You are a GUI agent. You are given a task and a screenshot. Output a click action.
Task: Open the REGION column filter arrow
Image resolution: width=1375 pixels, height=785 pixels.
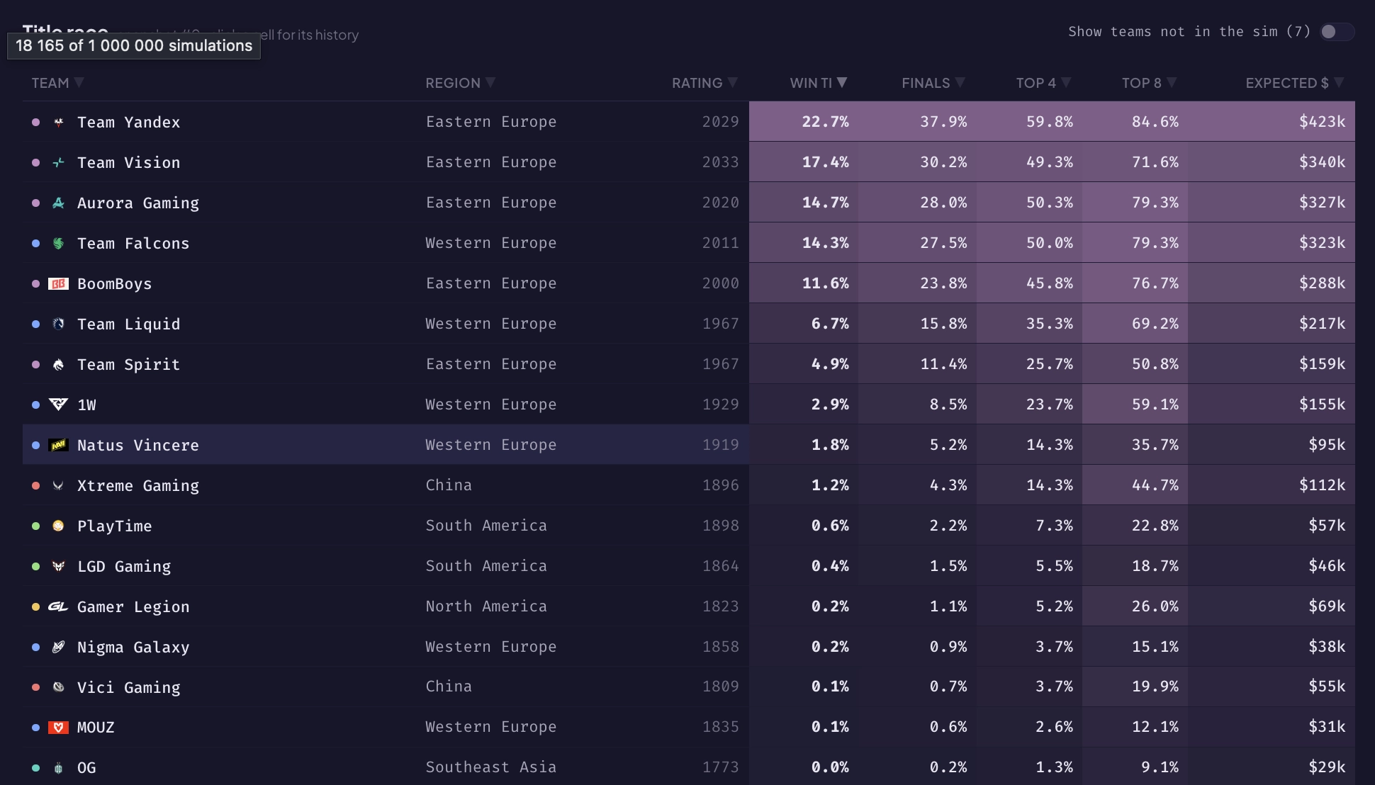(x=490, y=82)
